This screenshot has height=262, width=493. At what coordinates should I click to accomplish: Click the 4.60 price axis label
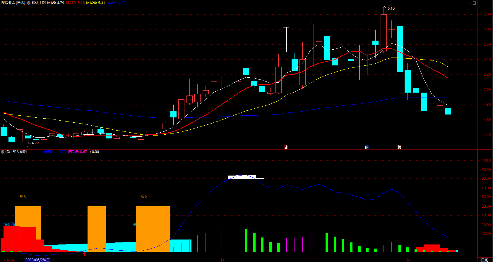(487, 120)
